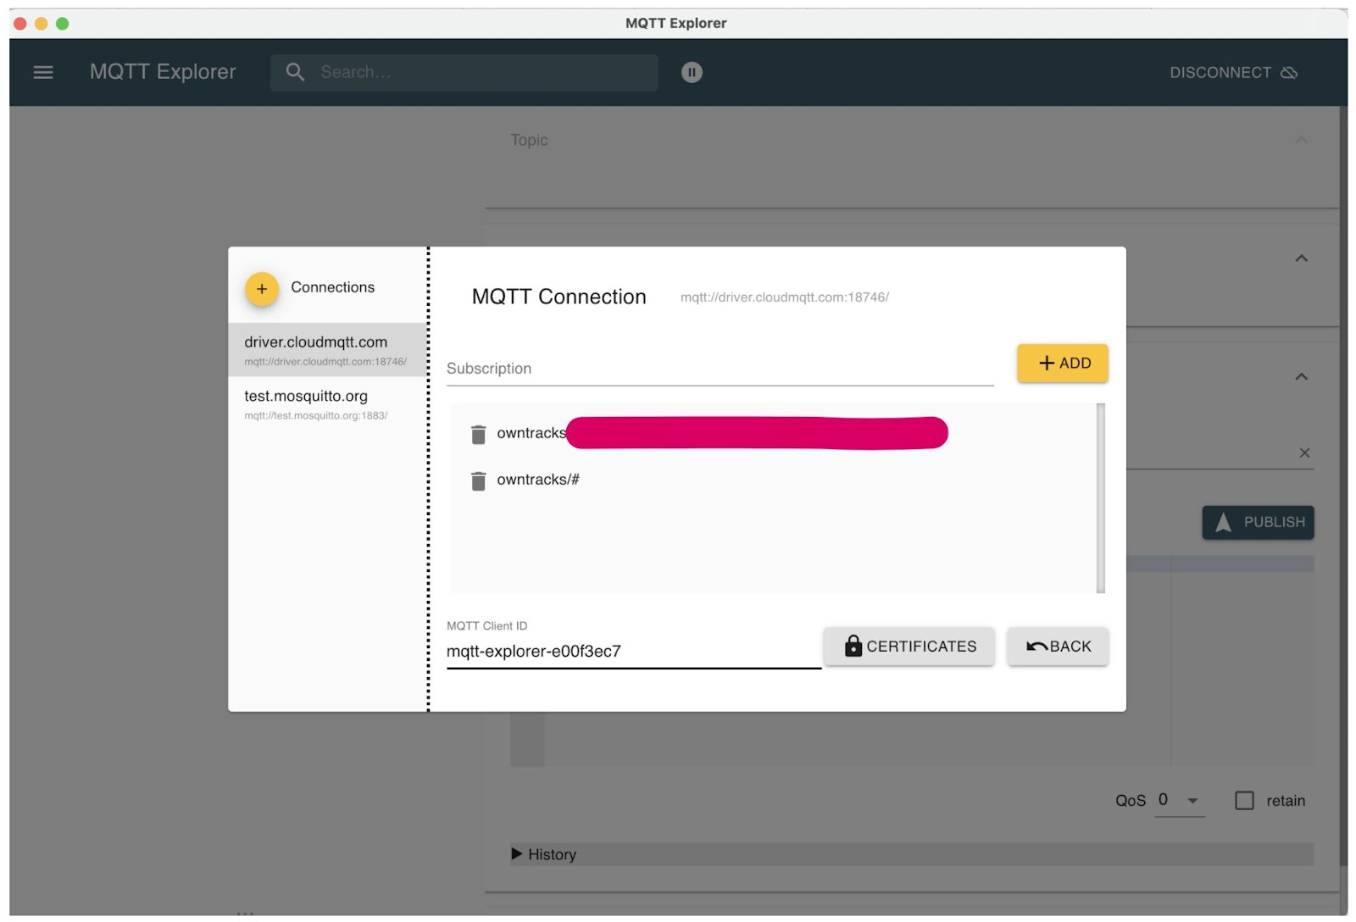Click the MQTT Connection heading
The height and width of the screenshot is (922, 1356).
click(x=559, y=297)
